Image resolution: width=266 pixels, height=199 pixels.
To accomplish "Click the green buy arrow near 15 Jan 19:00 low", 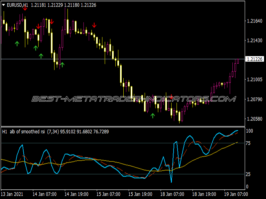I will pos(153,115).
